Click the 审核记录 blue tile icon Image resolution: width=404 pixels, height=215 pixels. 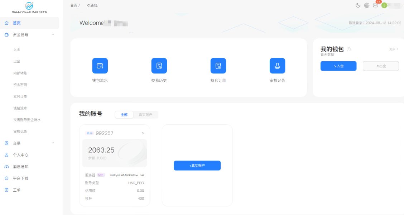[x=277, y=66]
